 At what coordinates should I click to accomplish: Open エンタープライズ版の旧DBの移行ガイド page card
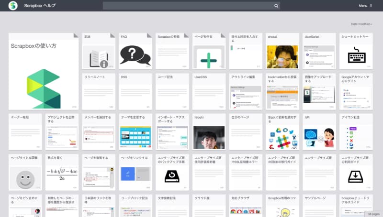(282, 172)
